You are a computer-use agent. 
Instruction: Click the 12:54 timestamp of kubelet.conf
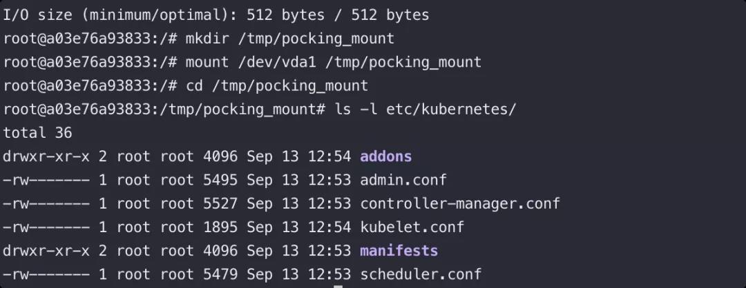pos(329,227)
